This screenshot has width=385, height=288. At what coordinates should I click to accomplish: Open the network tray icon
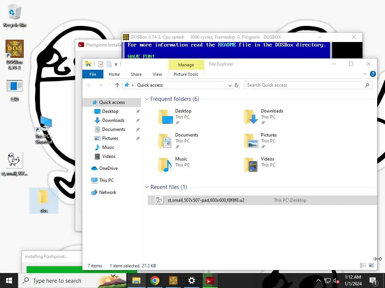point(327,280)
